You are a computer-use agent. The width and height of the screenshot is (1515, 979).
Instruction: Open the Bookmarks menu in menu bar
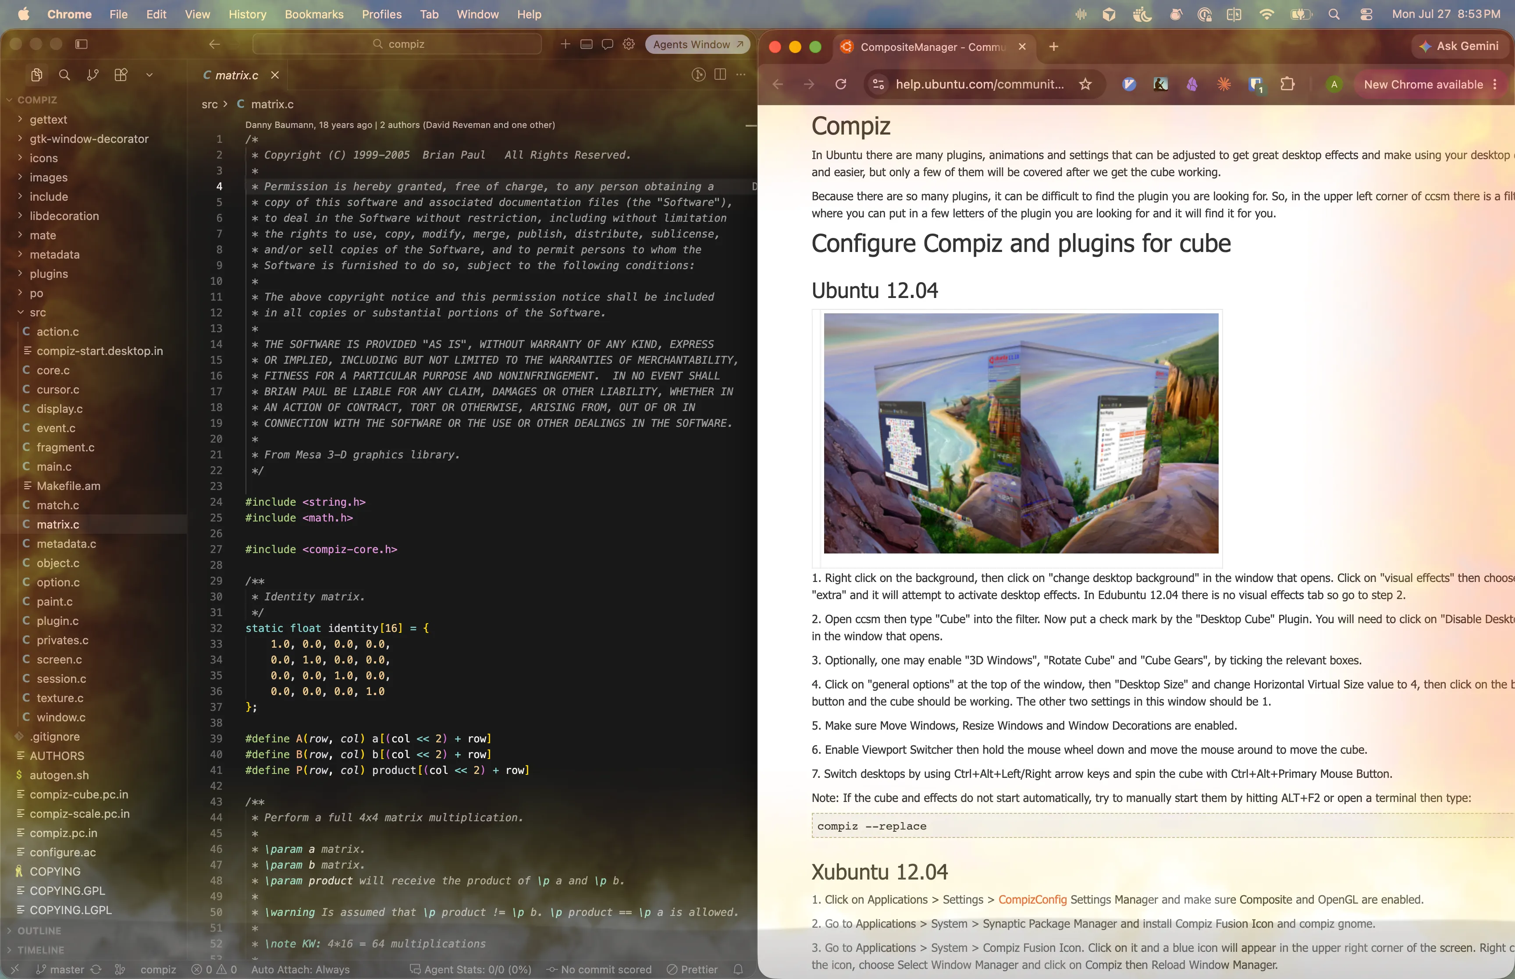pyautogui.click(x=314, y=14)
